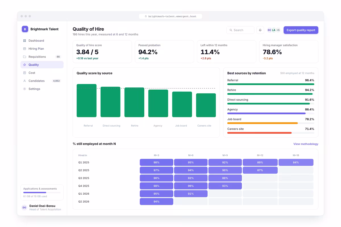Screen dimensions: 341x227
Task: Click the search magnifier icon
Action: (x=231, y=30)
